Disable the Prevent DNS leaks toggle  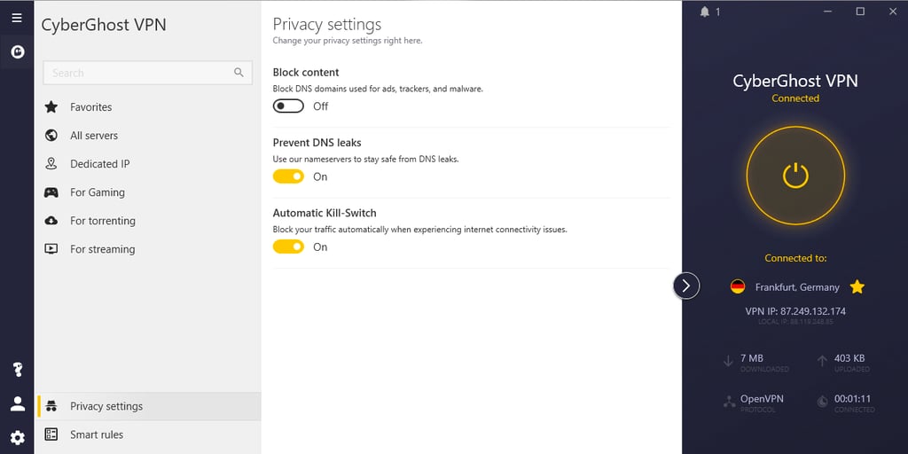tap(288, 176)
